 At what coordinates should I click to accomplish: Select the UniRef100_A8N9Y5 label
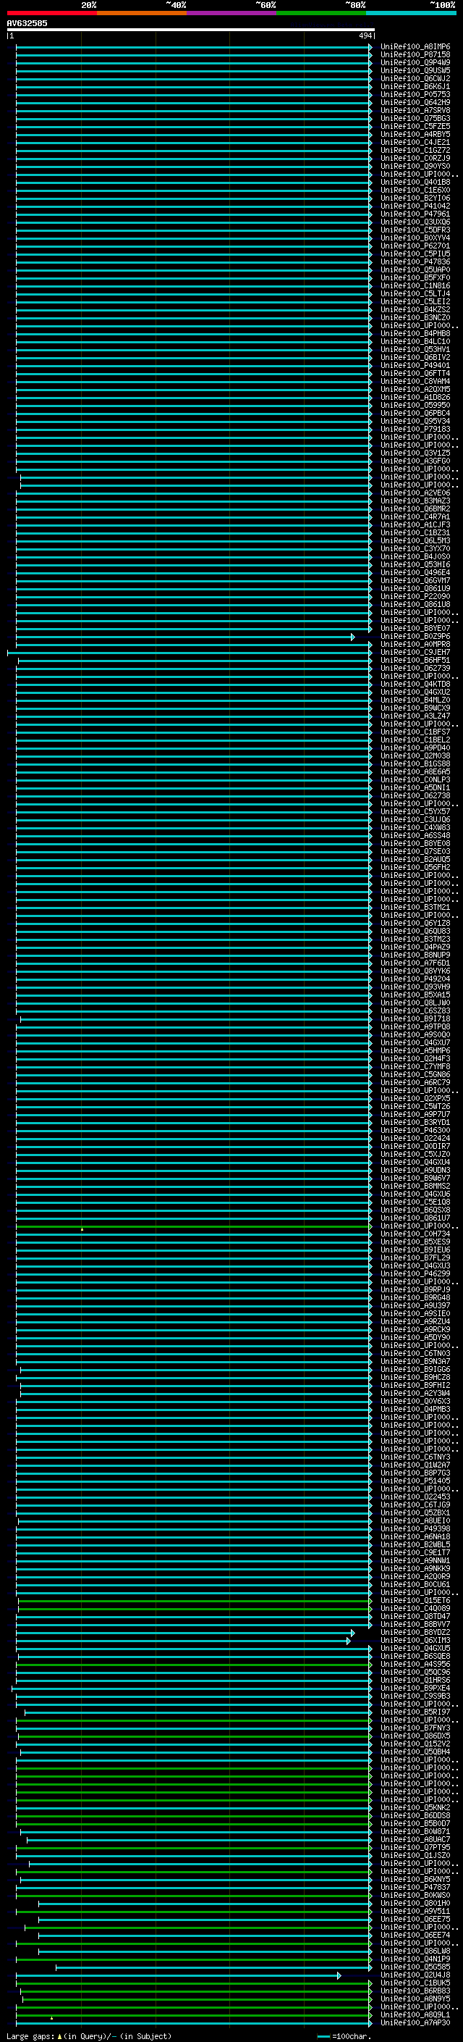click(x=415, y=1999)
